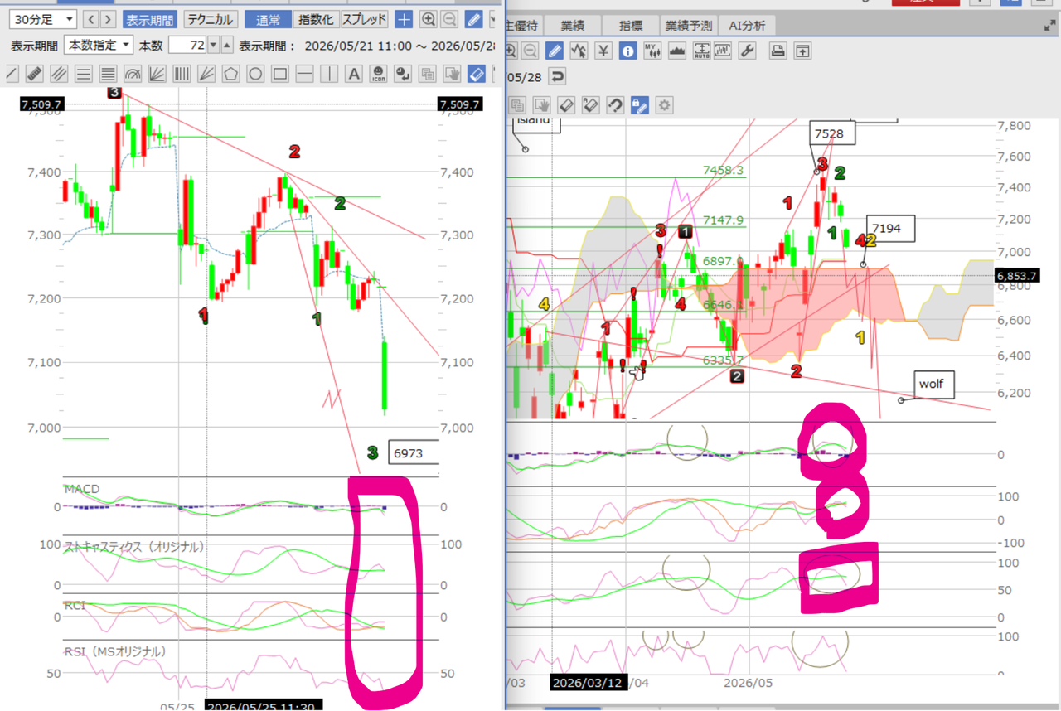The width and height of the screenshot is (1061, 711).
Task: Click the framed chart icon beside AUTO
Action: click(723, 51)
